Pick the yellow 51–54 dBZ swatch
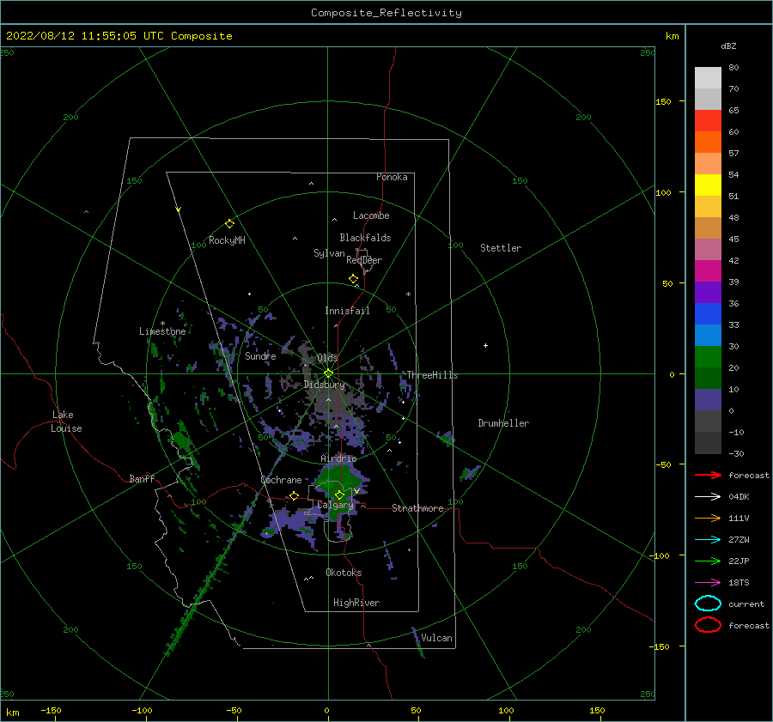Image resolution: width=773 pixels, height=722 pixels. point(708,185)
